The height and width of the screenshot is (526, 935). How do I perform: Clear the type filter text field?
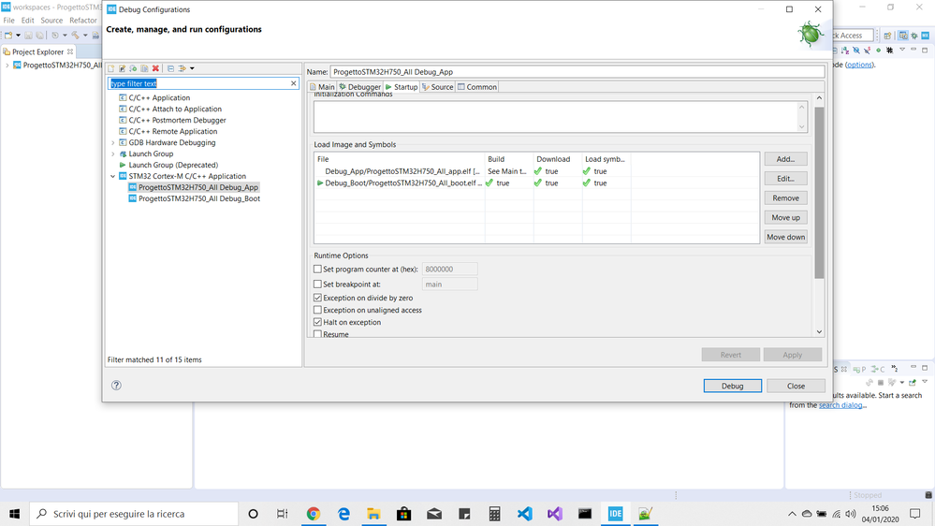click(293, 83)
